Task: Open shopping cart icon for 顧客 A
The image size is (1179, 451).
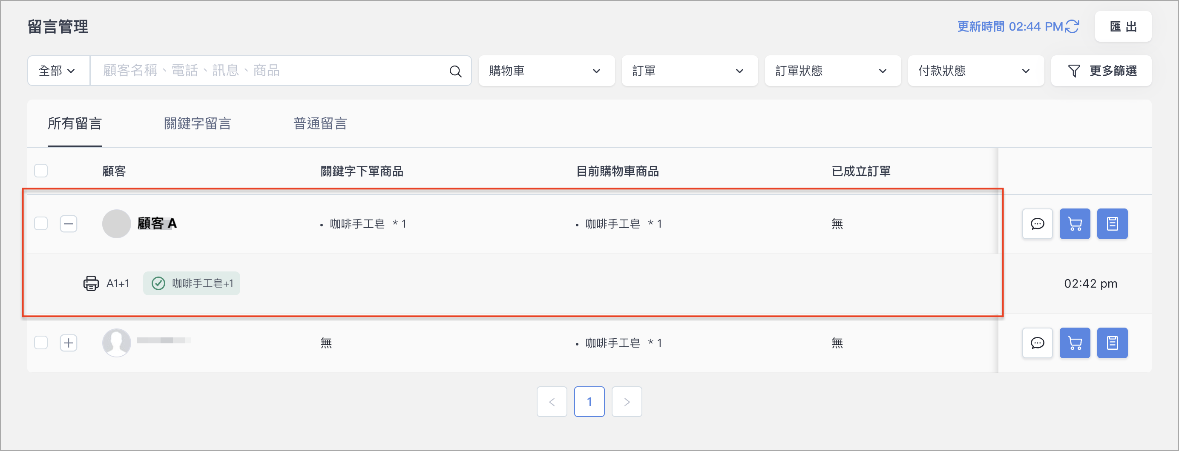Action: [1075, 224]
